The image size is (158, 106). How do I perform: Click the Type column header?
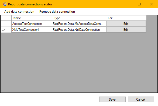79,18
